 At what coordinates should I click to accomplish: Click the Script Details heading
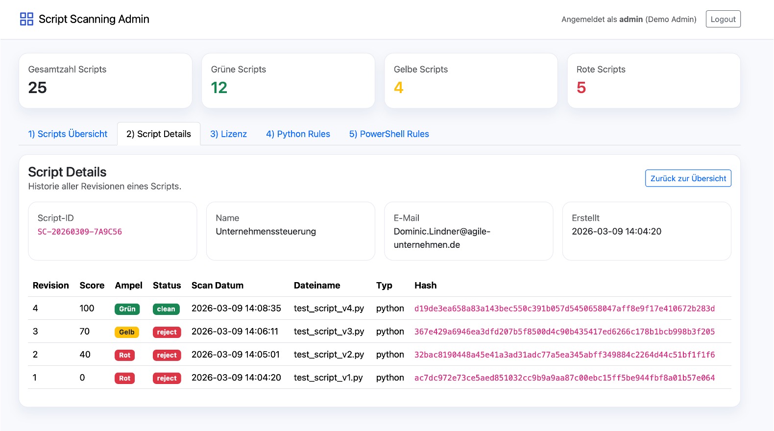(x=67, y=172)
